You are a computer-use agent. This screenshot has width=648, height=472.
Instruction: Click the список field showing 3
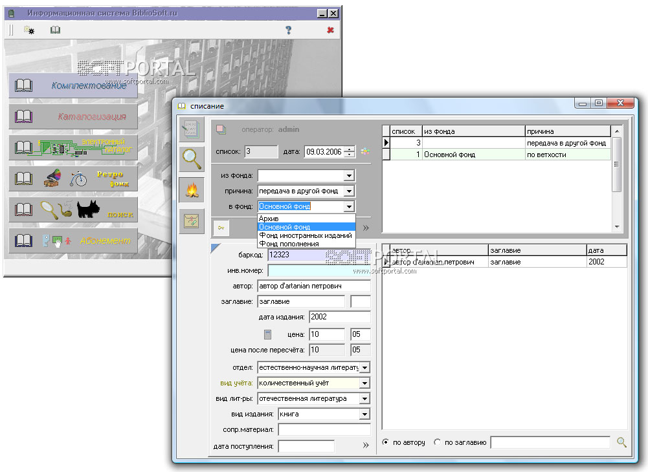tap(261, 151)
